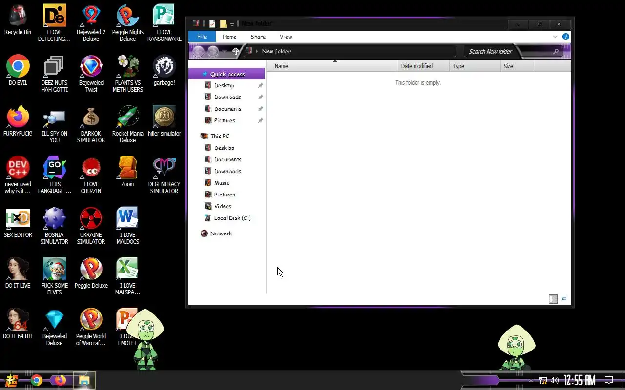Image resolution: width=625 pixels, height=390 pixels.
Task: Open the DARKOK SIMULATOR money bag icon
Action: [91, 124]
